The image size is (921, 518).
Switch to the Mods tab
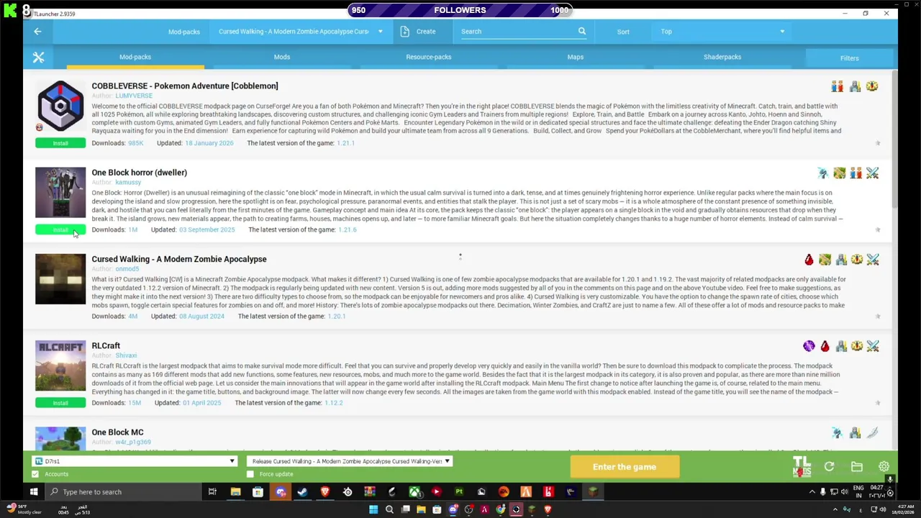282,57
